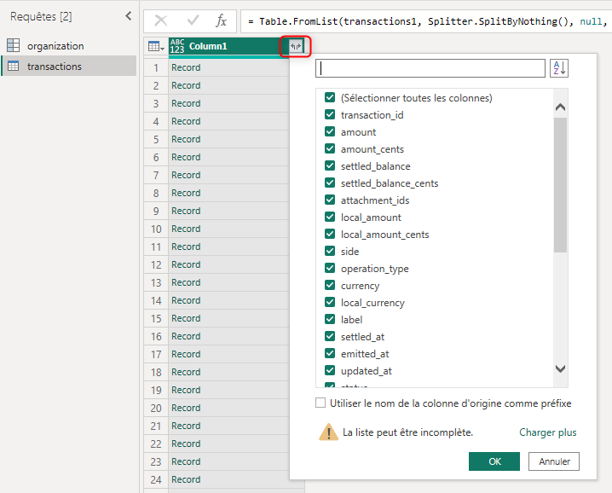The width and height of the screenshot is (612, 493).
Task: Cancel formula edit with X icon
Action: coord(161,20)
